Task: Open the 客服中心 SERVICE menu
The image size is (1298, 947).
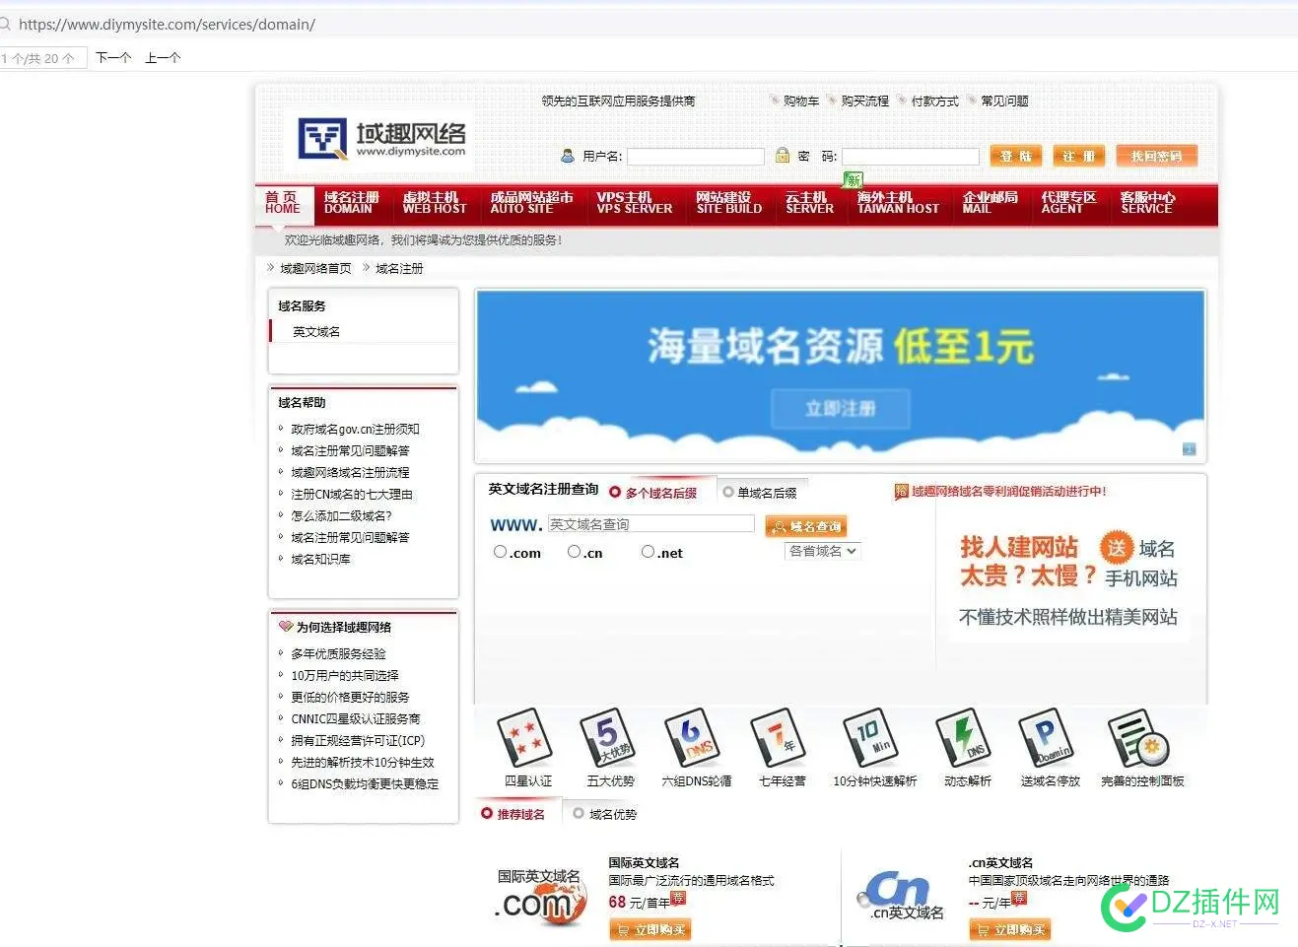Action: 1147,203
